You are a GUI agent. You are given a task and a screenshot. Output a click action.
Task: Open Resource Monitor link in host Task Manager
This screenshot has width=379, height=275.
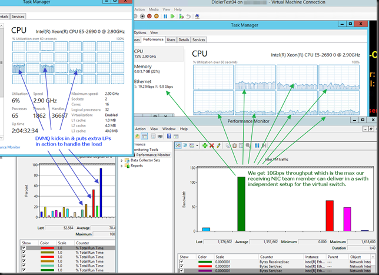10,147
